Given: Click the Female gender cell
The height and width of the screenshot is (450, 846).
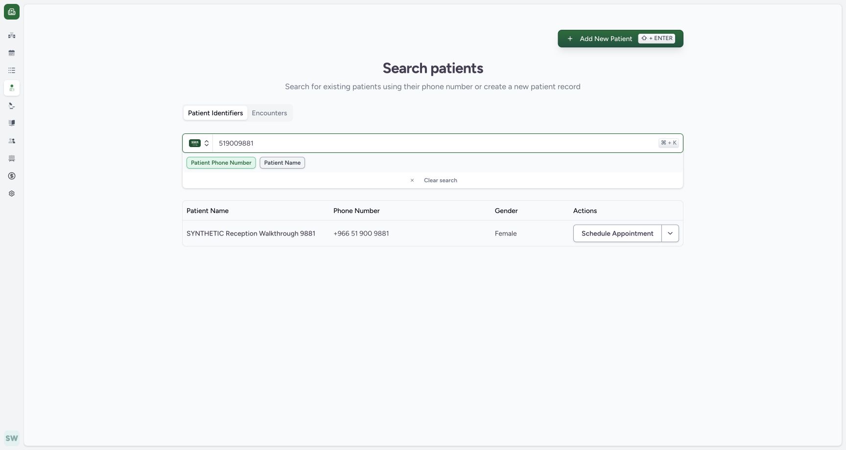Looking at the screenshot, I should 506,234.
